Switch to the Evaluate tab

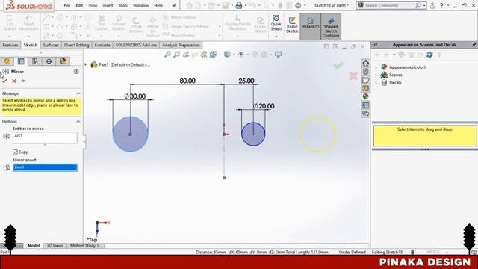pos(102,45)
